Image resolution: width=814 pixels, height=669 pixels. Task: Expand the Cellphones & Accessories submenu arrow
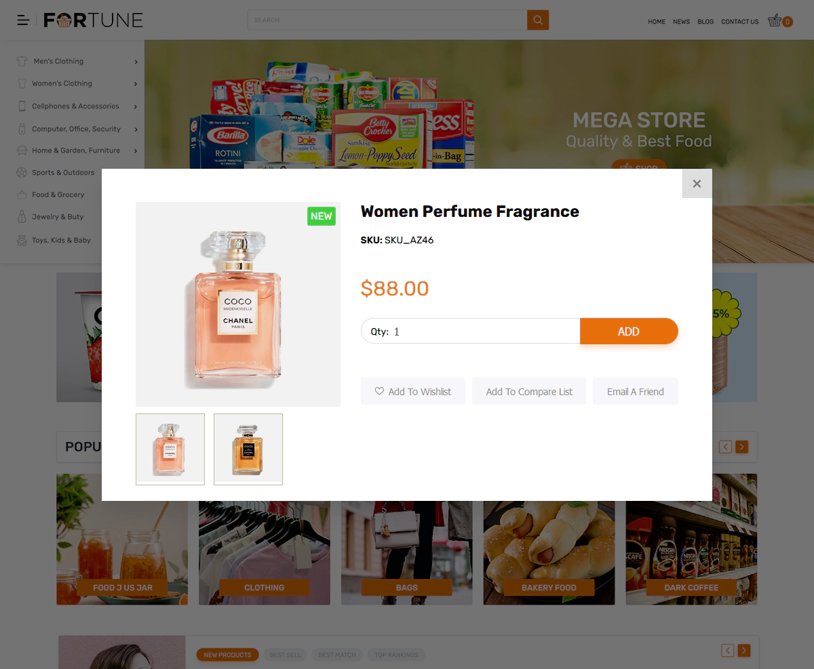136,106
